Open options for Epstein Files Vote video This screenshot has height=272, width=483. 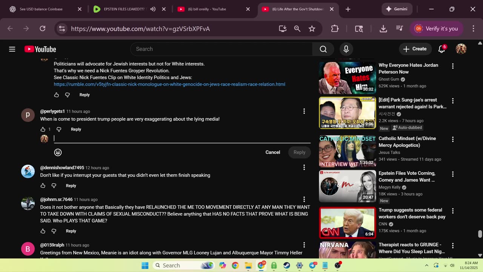(453, 174)
